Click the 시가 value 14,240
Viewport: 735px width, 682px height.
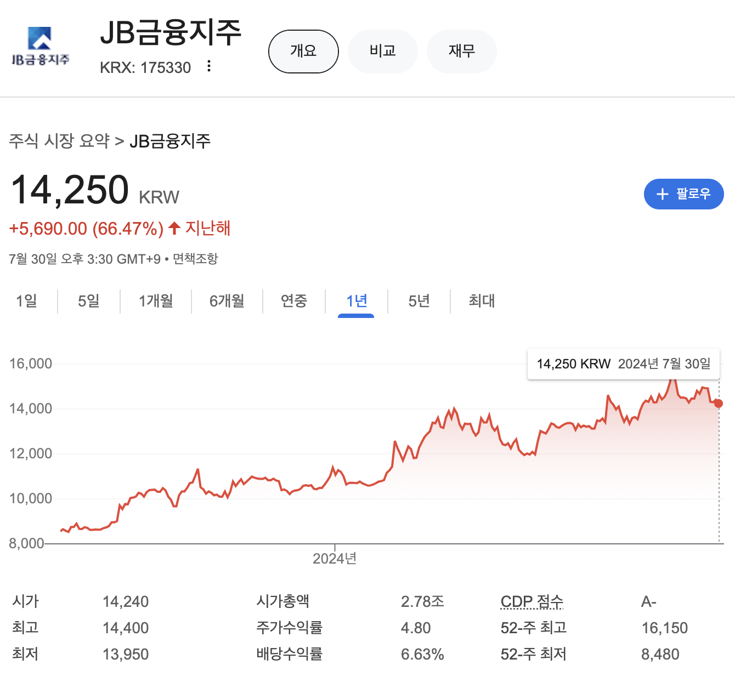[x=126, y=602]
